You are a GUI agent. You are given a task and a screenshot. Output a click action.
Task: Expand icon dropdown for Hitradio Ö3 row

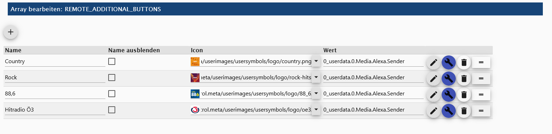pos(316,110)
